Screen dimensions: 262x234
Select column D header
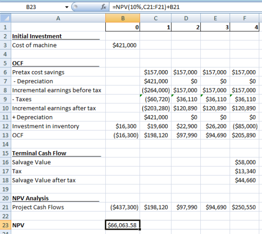pos(186,18)
